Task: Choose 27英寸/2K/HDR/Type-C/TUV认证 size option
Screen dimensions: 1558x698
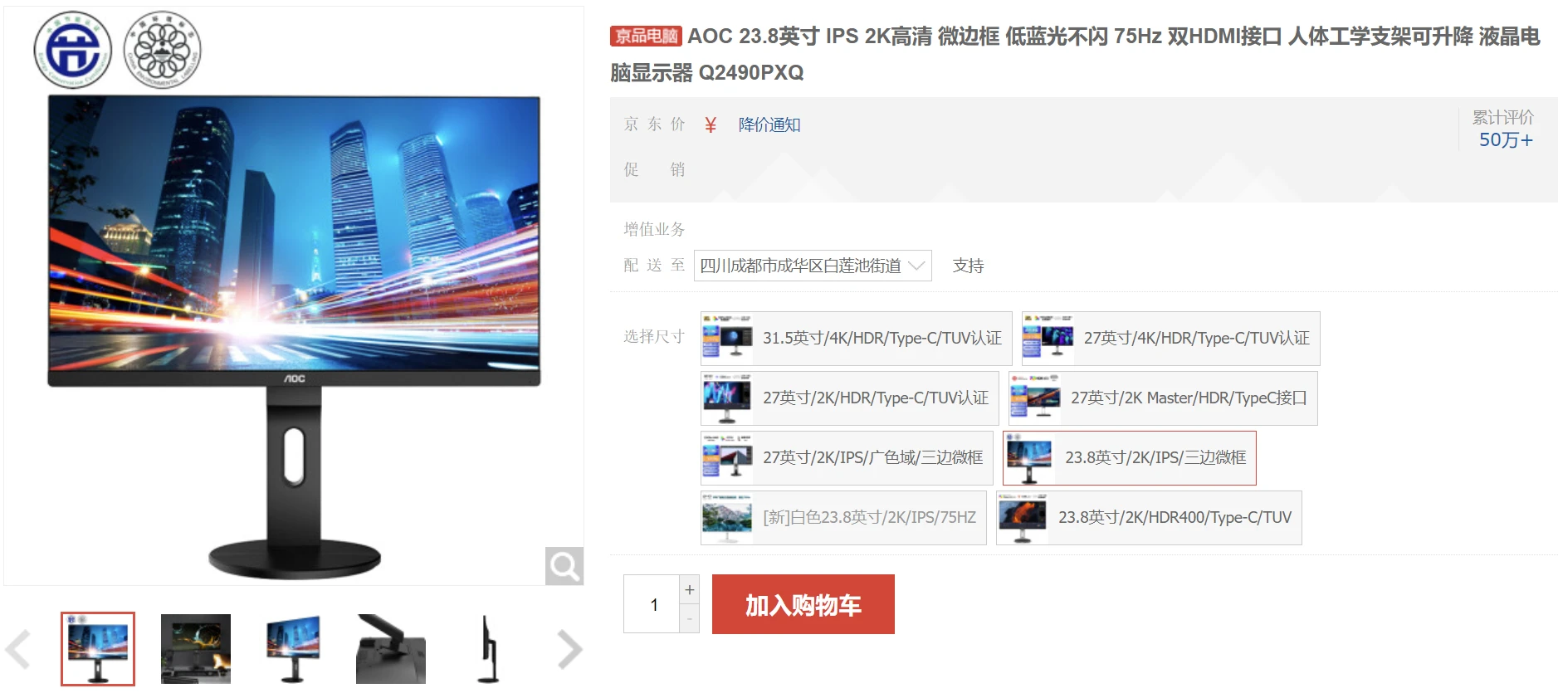Action: 850,398
